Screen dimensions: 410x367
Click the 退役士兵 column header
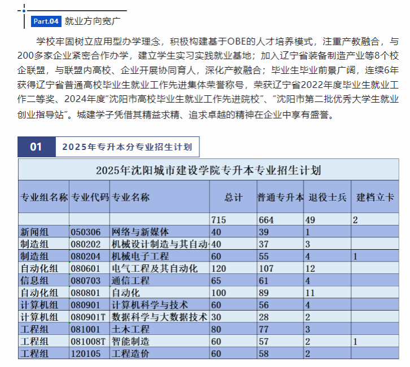point(327,197)
